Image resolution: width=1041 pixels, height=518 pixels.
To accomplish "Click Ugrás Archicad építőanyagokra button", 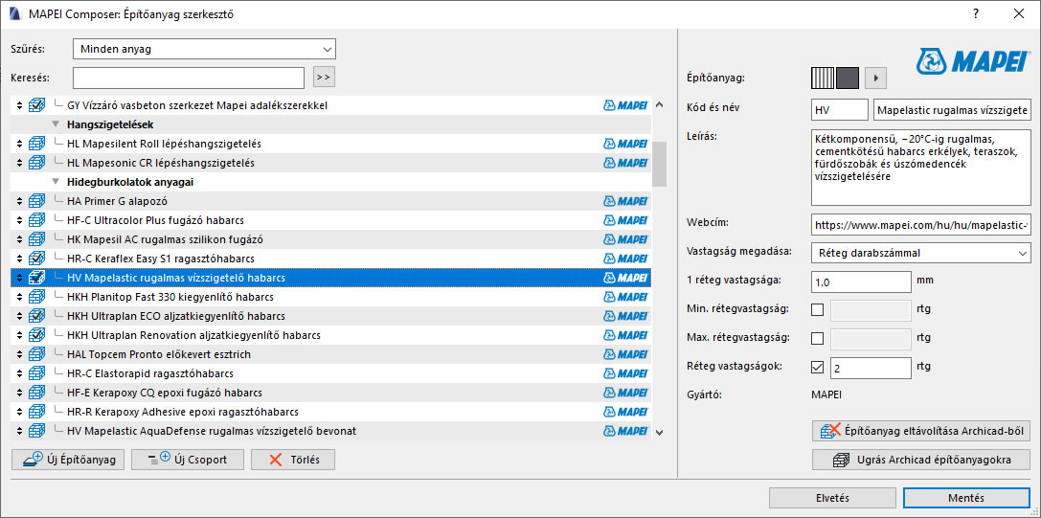I will point(921,460).
